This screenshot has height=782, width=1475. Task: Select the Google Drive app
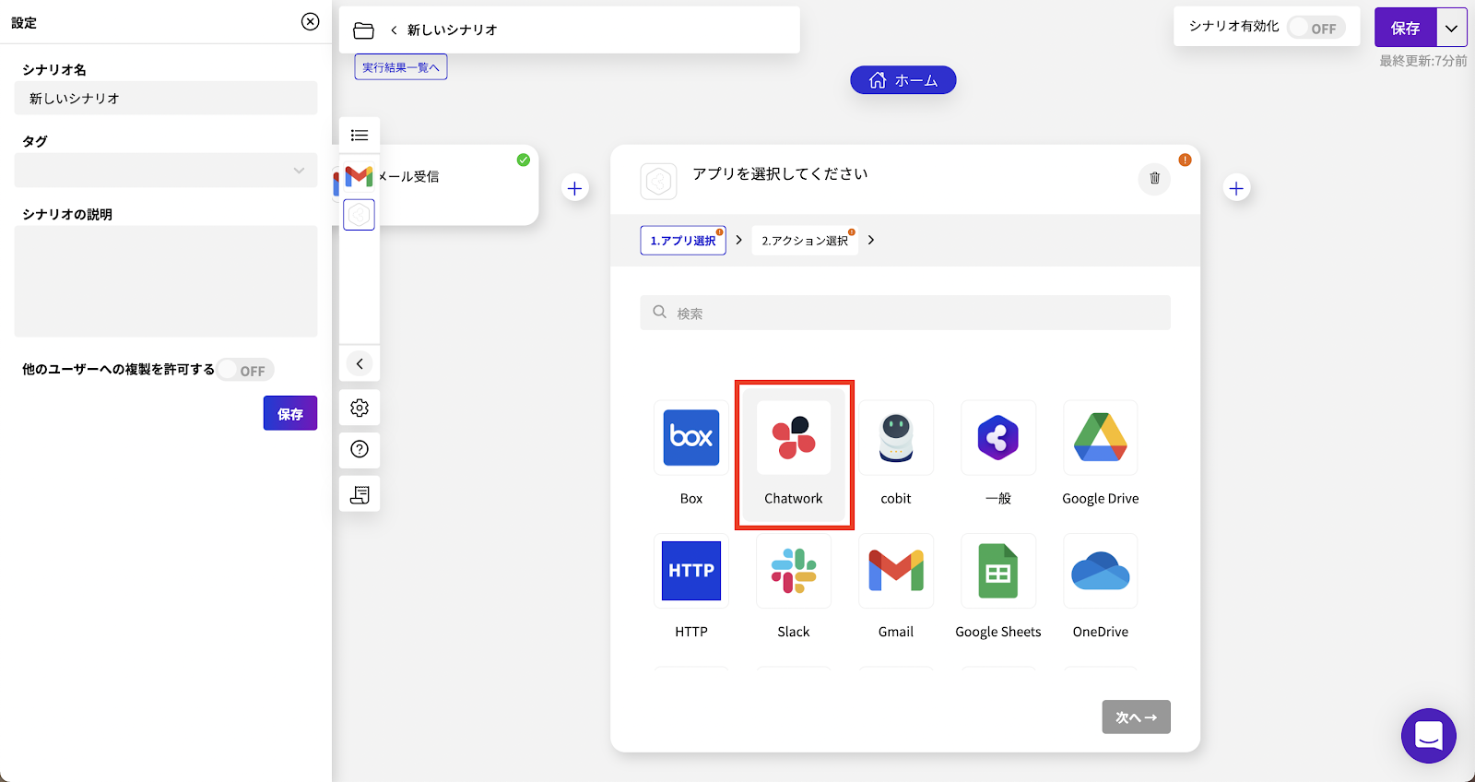click(x=1101, y=438)
